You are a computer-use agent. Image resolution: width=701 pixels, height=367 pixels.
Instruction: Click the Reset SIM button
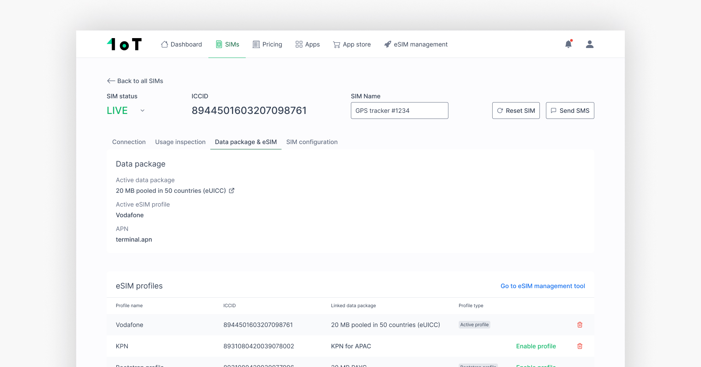[516, 111]
